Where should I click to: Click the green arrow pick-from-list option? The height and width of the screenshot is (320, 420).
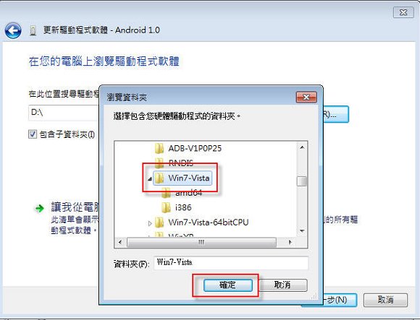(x=40, y=208)
